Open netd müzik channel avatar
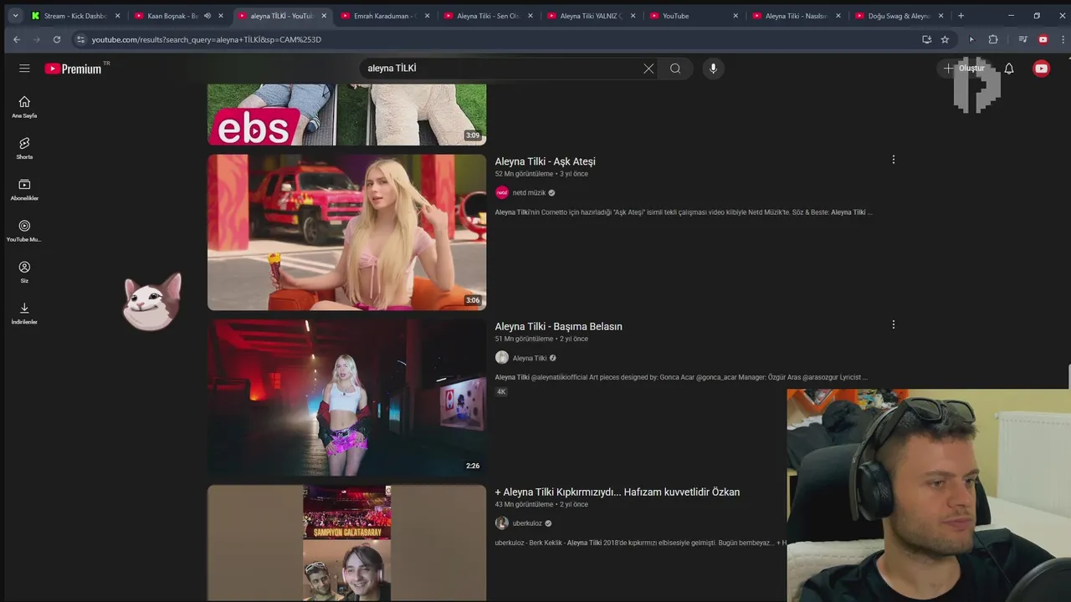The height and width of the screenshot is (602, 1071). point(502,192)
